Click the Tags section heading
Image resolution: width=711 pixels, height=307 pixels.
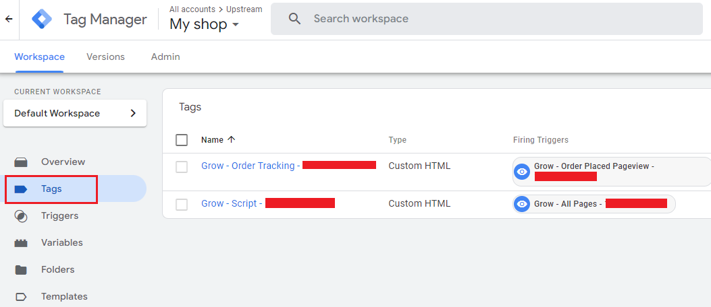point(190,107)
